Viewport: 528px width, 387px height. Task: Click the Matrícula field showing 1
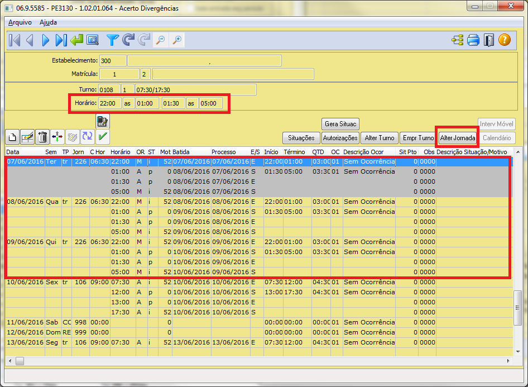(x=119, y=74)
